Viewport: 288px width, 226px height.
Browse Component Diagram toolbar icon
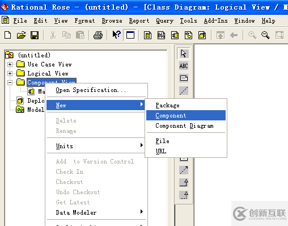[175, 35]
